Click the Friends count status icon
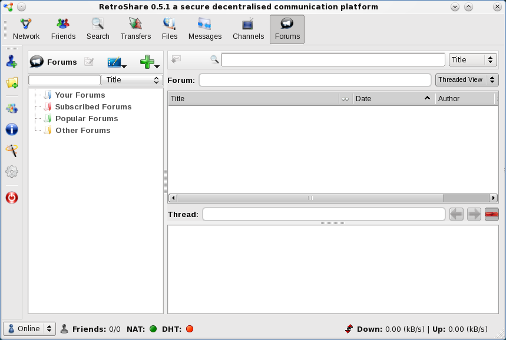Screen dimensions: 506x340 [x=64, y=329]
